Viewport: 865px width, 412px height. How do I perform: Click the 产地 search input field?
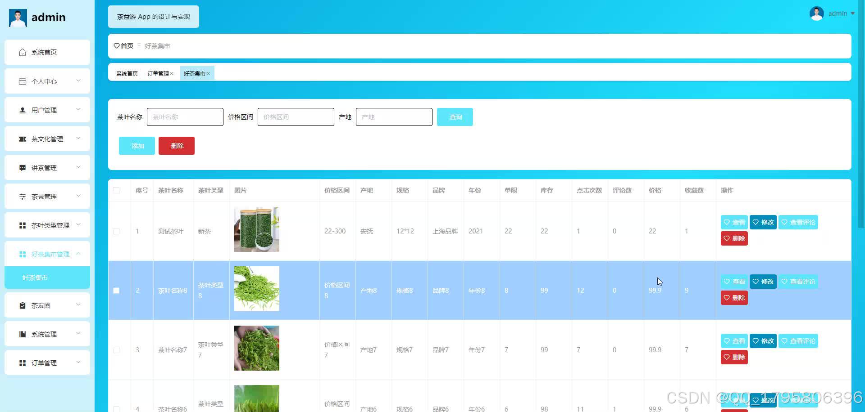[394, 117]
